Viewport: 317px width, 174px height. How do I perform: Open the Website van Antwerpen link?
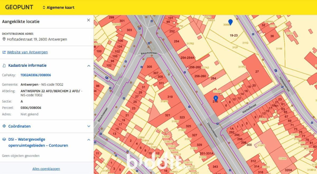click(x=27, y=52)
